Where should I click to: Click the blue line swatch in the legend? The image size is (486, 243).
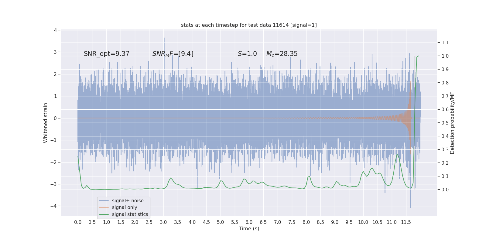[x=104, y=201]
